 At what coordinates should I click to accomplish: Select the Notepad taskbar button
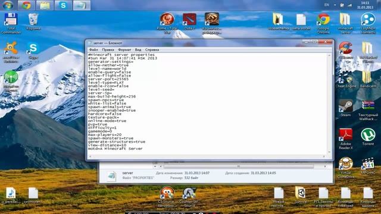pyautogui.click(x=82, y=5)
